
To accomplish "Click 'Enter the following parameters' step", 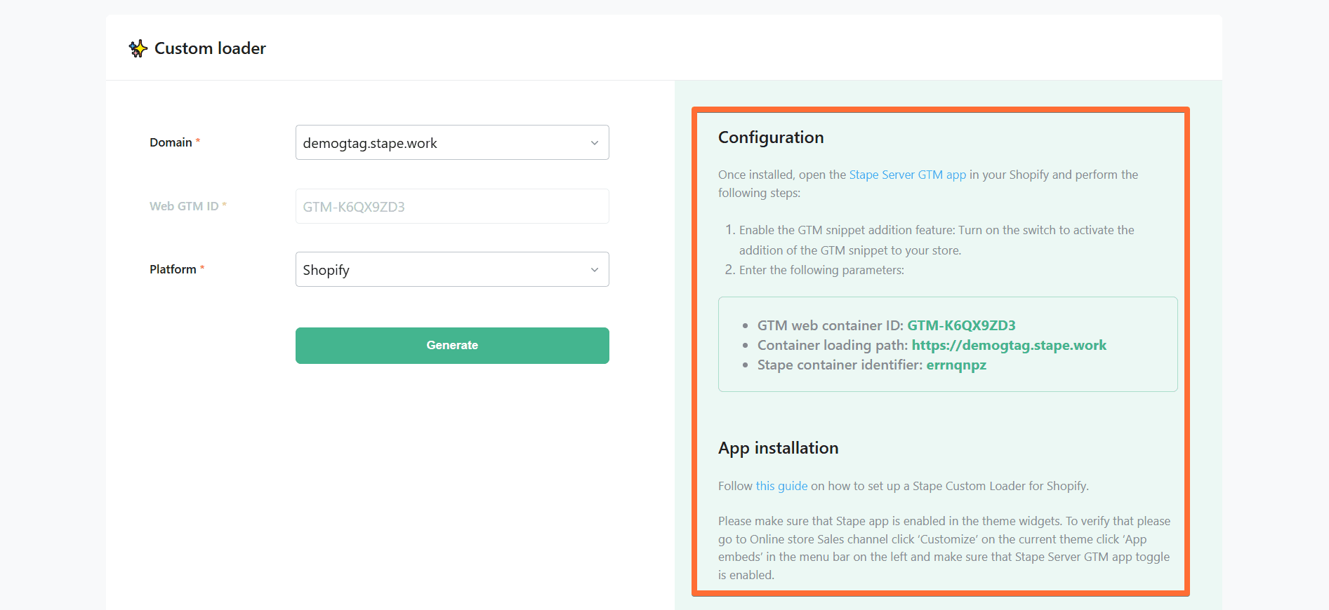I will point(821,270).
